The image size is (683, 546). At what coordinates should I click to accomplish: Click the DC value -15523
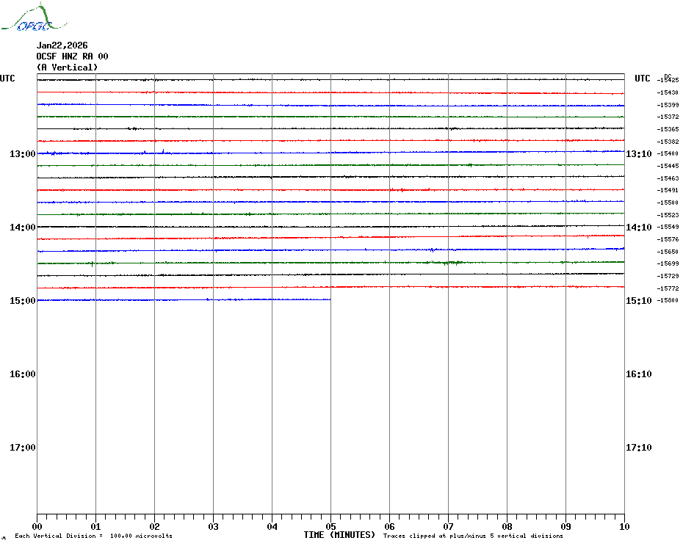pyautogui.click(x=668, y=215)
